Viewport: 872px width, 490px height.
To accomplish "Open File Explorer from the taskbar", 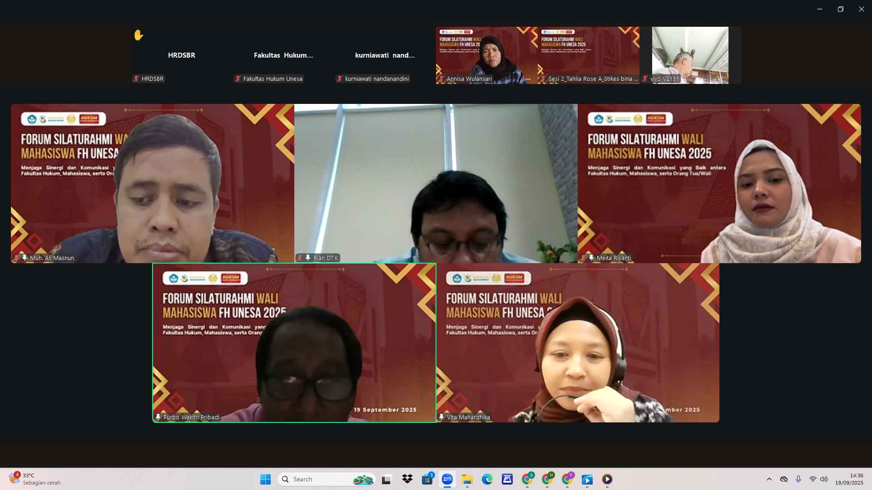I will pyautogui.click(x=467, y=479).
